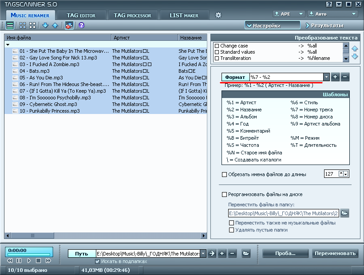Viewport: 364px width, 275px height.
Task: Expand the APE dropdown arrow
Action: coord(301,14)
